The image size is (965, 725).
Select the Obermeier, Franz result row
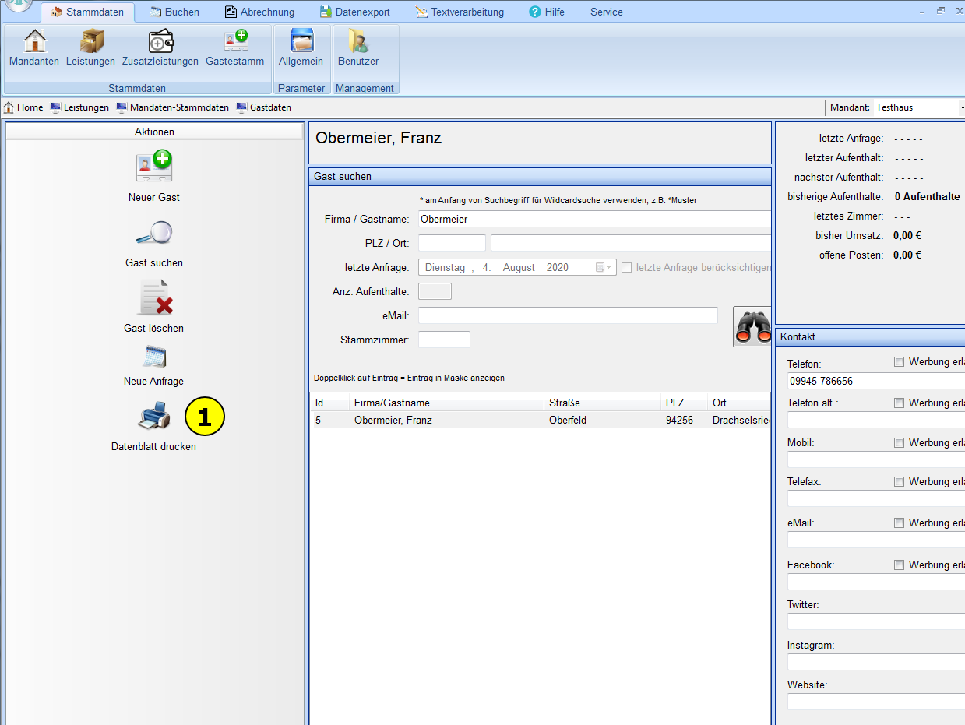point(467,421)
